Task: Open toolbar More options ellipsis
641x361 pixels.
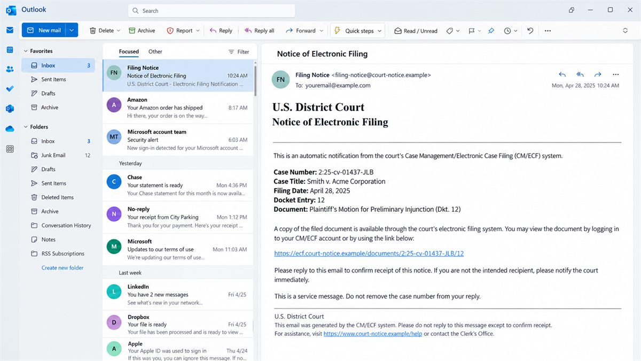Action: point(548,30)
